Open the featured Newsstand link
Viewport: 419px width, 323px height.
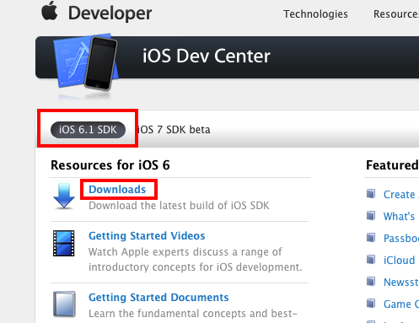[401, 283]
